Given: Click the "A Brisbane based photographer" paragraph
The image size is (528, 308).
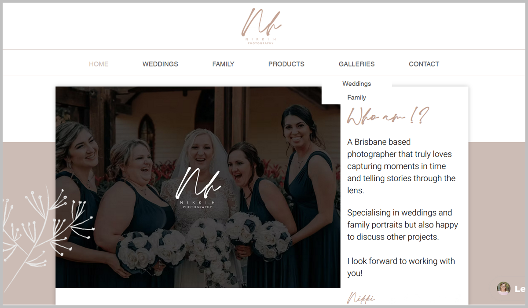Looking at the screenshot, I should click(401, 166).
